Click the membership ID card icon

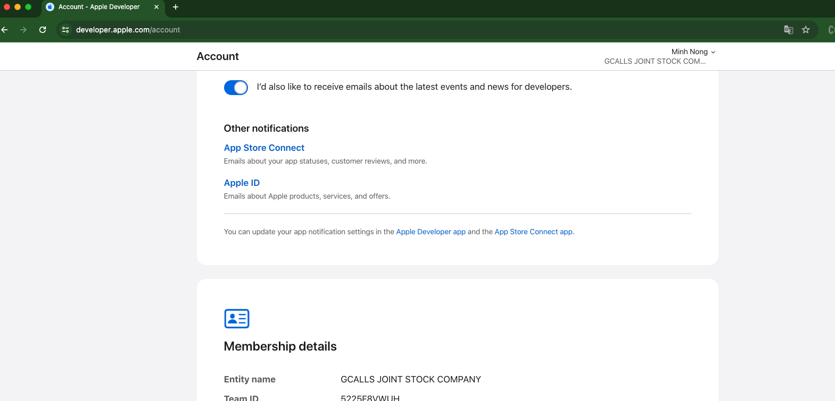[x=237, y=319]
